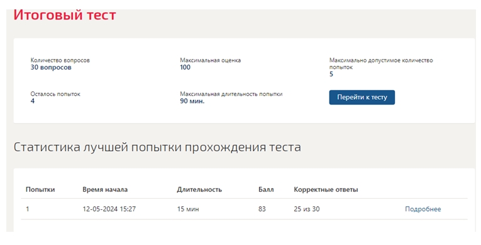Select the remaining attempts value 4
Viewport: 481px width, 245px height.
coord(33,102)
